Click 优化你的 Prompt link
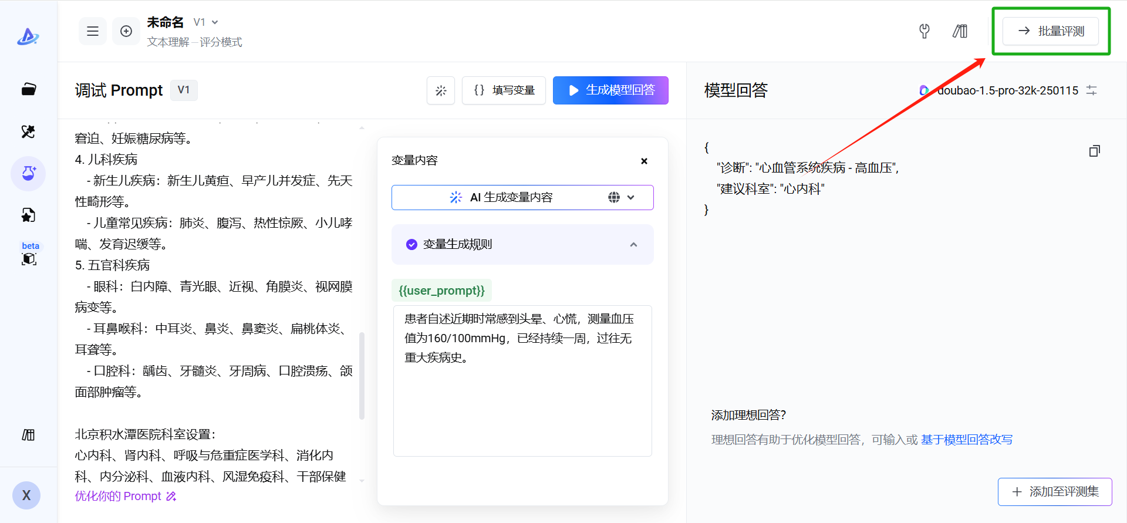This screenshot has width=1127, height=523. (x=125, y=496)
